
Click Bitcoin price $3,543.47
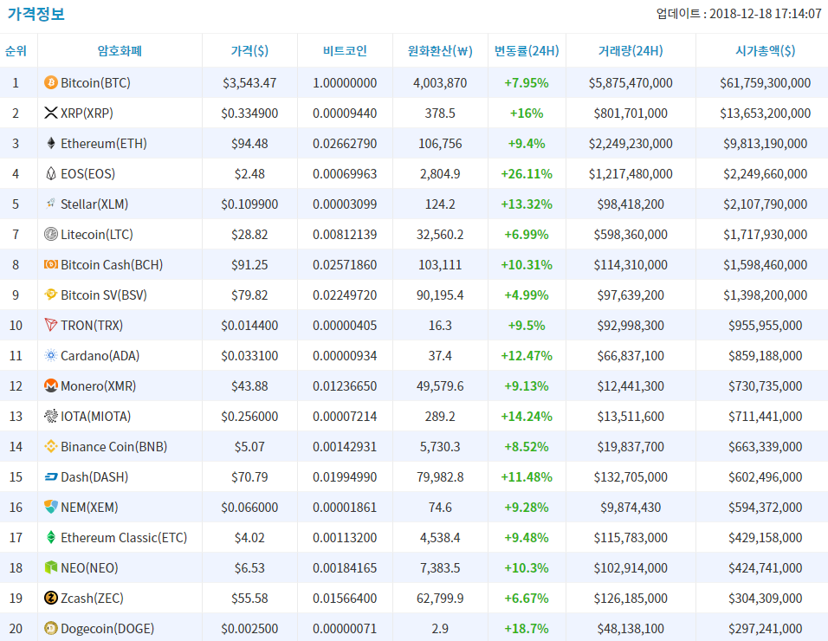(249, 83)
